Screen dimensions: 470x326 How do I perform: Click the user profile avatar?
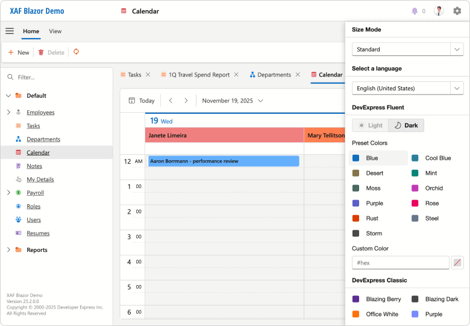click(439, 11)
